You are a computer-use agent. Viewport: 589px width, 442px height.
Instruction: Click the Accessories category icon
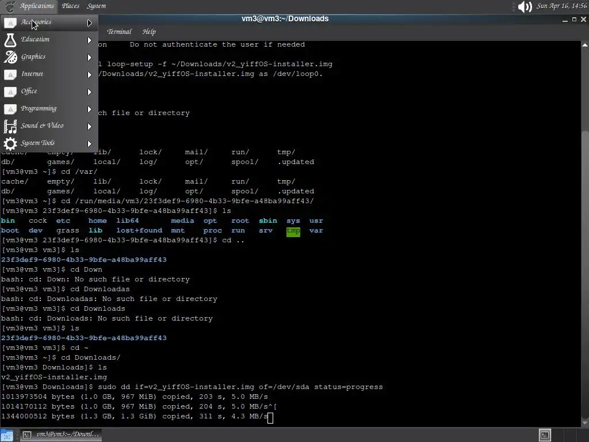10,23
